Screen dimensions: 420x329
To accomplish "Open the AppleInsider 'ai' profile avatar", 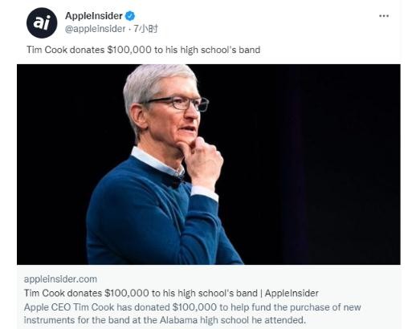I will [x=42, y=22].
